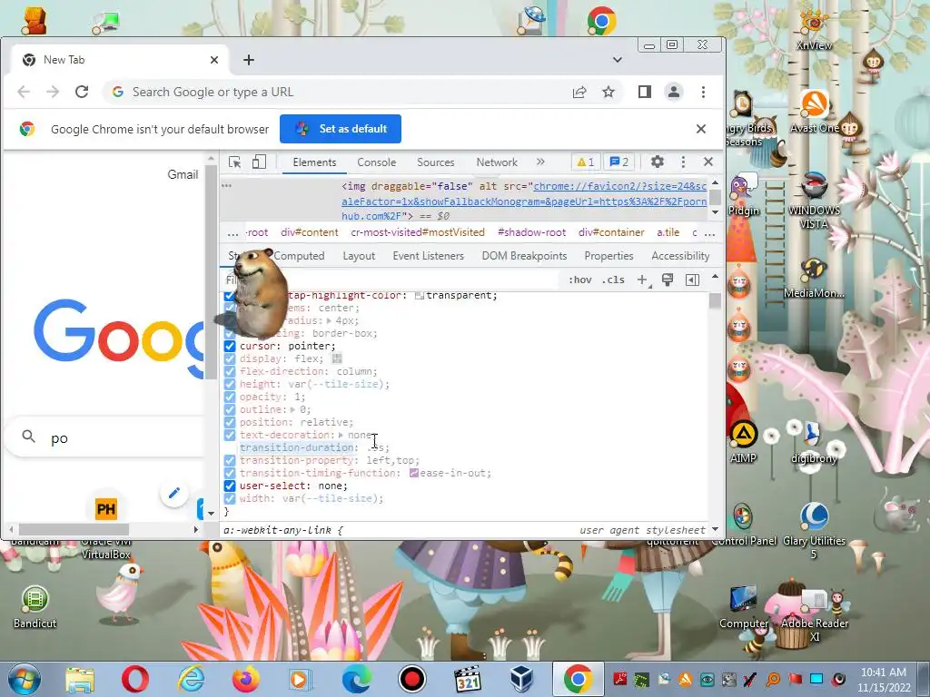Open Chrome three-dot main menu
This screenshot has width=930, height=697.
pos(704,92)
